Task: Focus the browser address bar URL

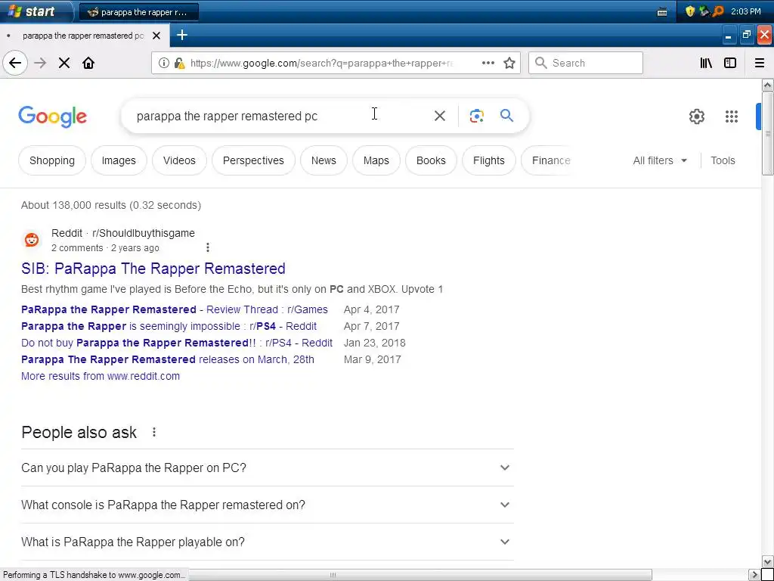Action: 320,63
